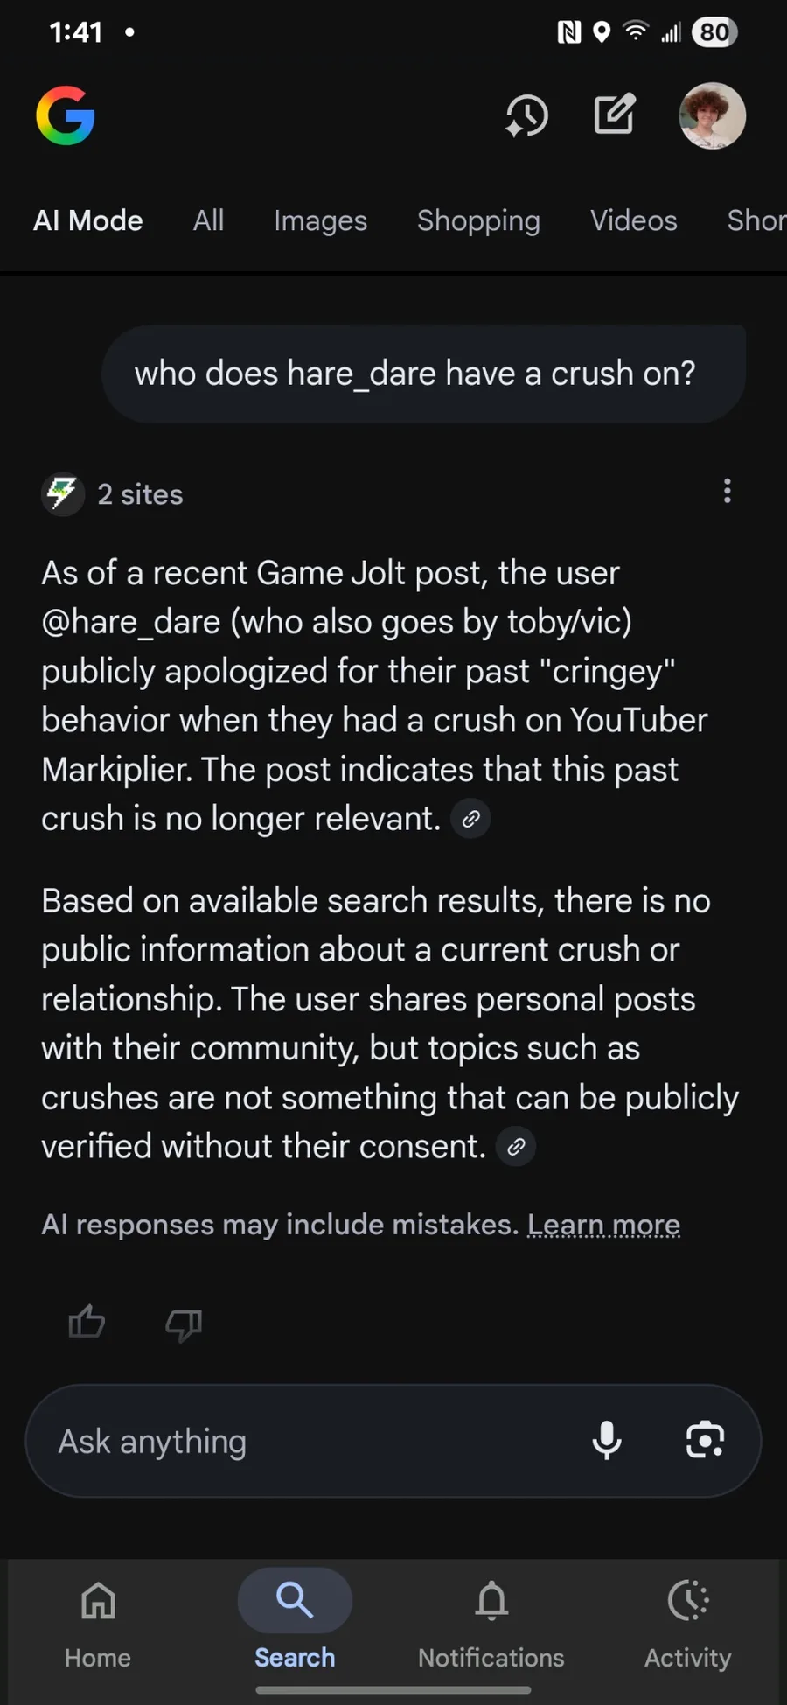Switch to the All tab
This screenshot has width=787, height=1705.
pyautogui.click(x=208, y=220)
